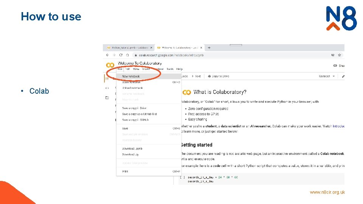Click the browser back arrow
Image resolution: width=363 pixels, height=204 pixels.
coord(107,55)
